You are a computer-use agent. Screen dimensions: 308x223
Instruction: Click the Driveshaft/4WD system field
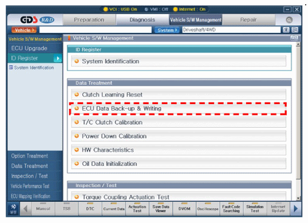coord(231,30)
